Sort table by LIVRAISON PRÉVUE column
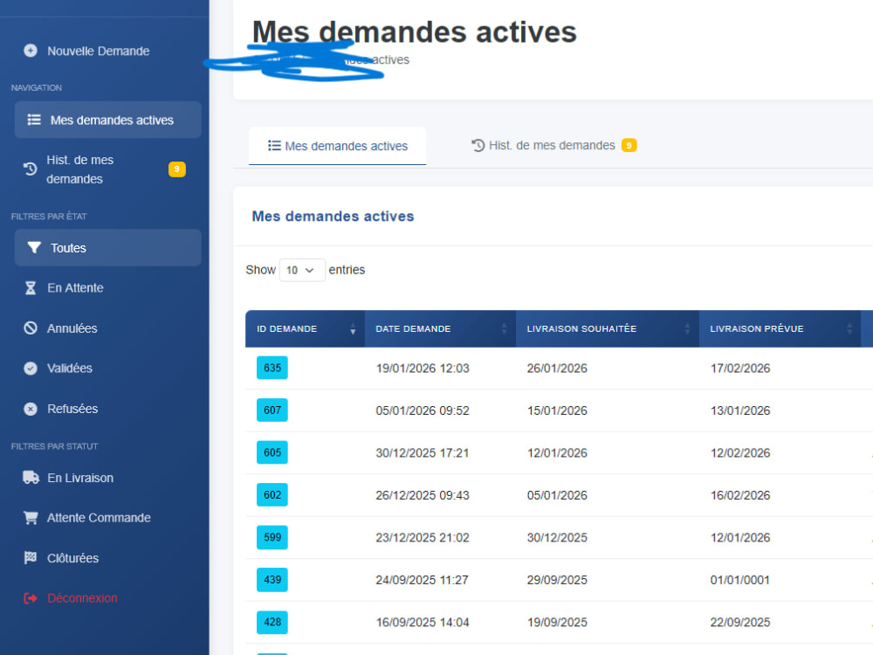This screenshot has height=655, width=873. (x=780, y=328)
